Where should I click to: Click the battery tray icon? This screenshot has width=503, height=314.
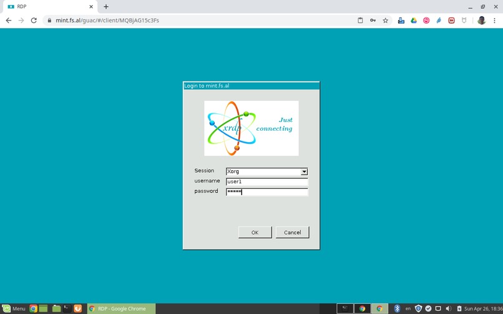(x=459, y=308)
